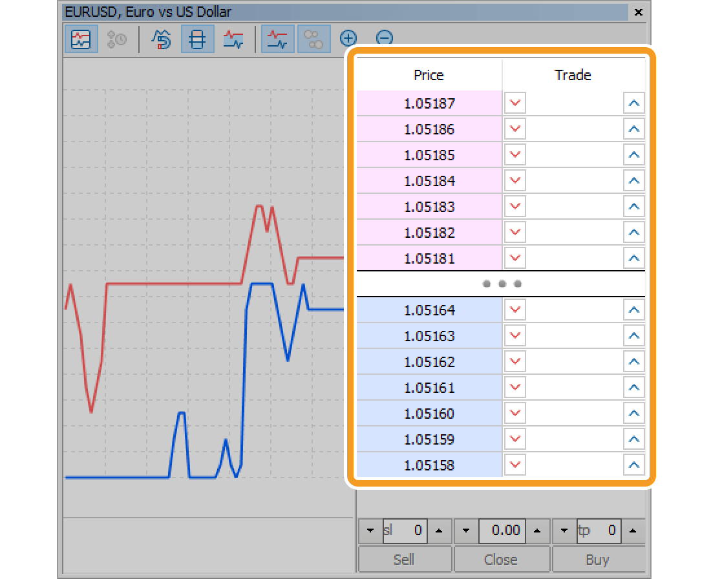Image resolution: width=711 pixels, height=579 pixels.
Task: Click the zoom out minus icon
Action: pos(384,39)
